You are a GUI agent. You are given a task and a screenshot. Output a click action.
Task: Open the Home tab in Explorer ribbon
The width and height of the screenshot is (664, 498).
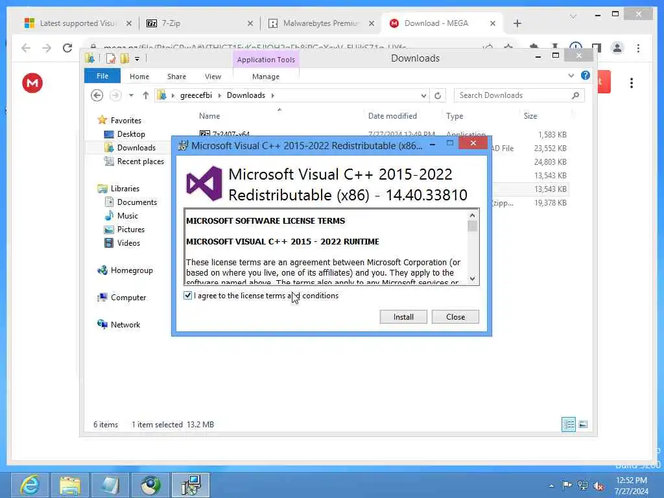click(x=139, y=77)
